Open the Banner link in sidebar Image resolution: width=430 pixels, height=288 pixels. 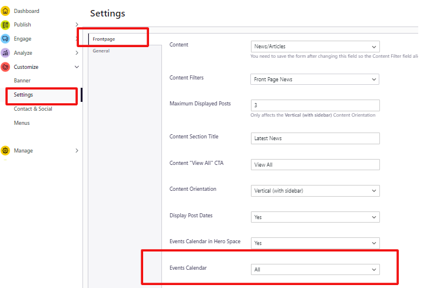[x=22, y=81]
